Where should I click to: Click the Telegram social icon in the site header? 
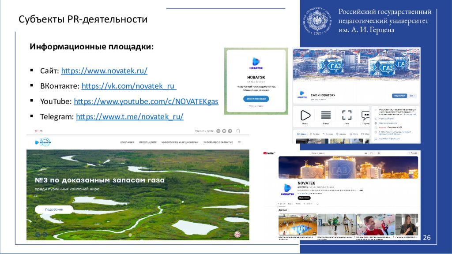click(230, 131)
